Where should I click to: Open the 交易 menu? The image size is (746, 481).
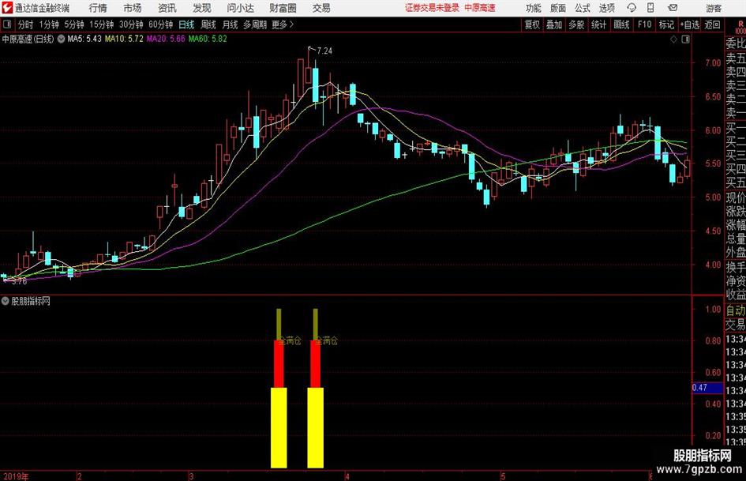pyautogui.click(x=321, y=8)
